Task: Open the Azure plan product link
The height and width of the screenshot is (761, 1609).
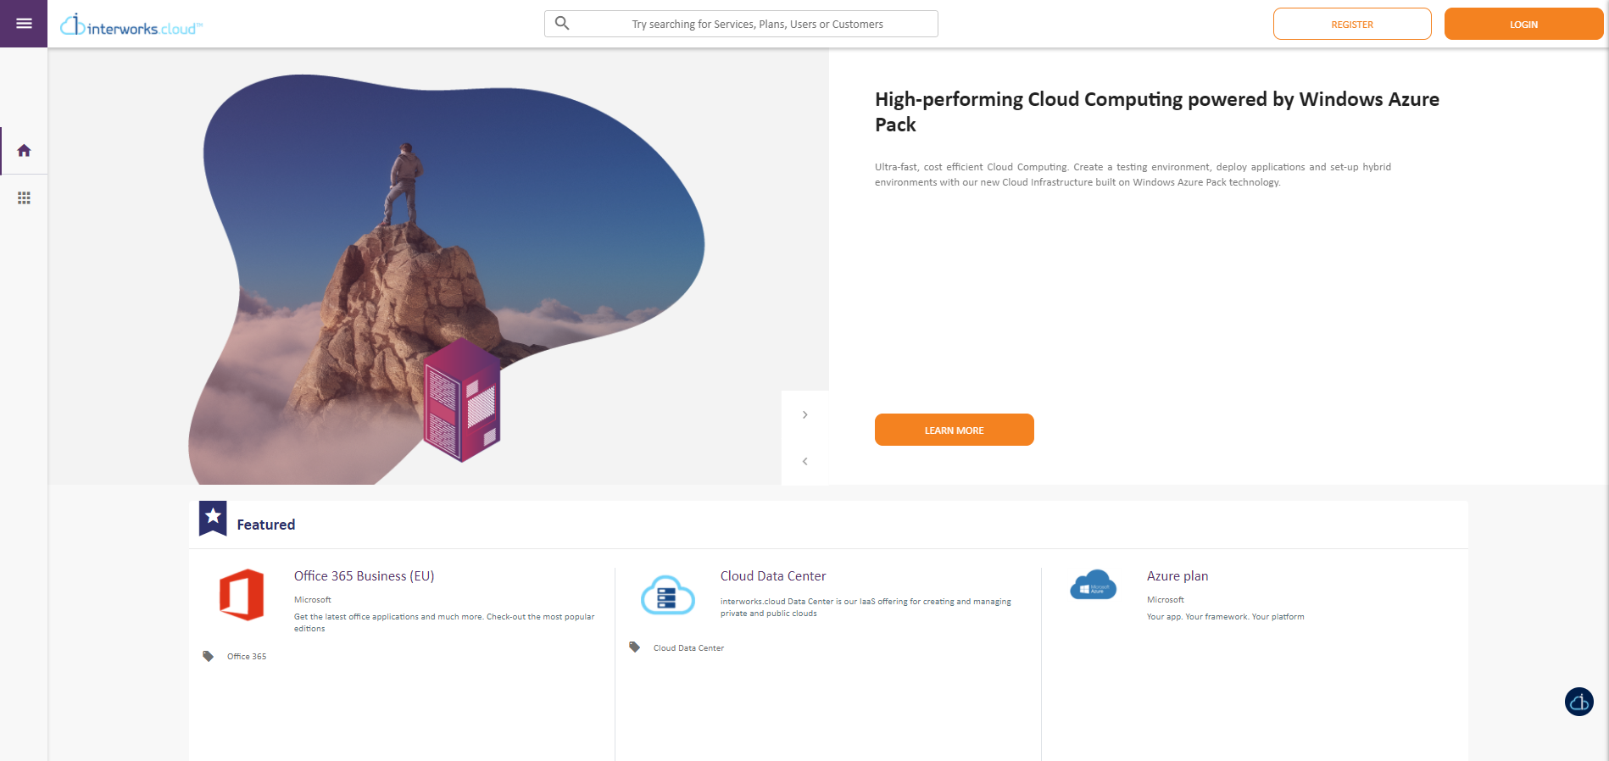Action: tap(1178, 576)
